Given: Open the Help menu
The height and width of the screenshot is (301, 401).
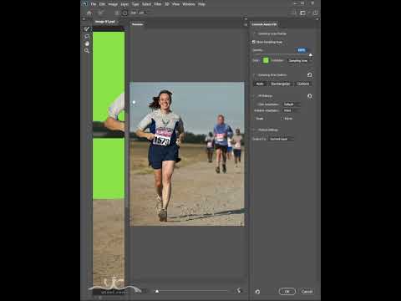Looking at the screenshot, I should pos(201,4).
